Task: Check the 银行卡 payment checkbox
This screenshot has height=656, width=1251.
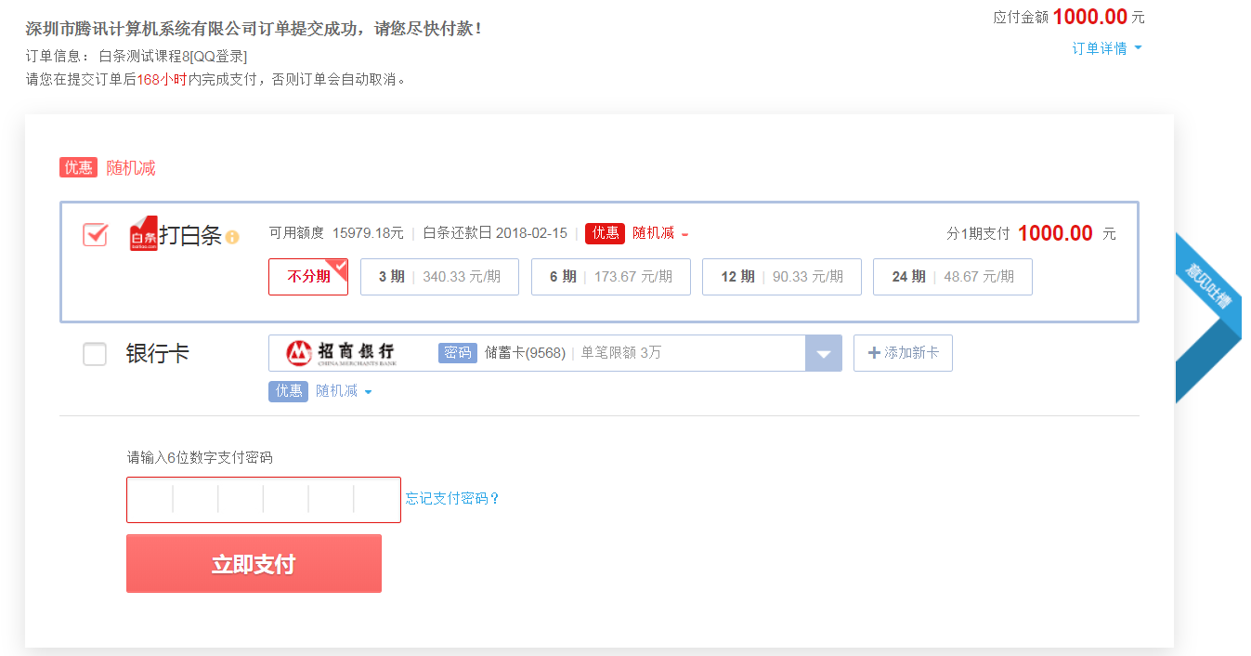Action: point(95,354)
